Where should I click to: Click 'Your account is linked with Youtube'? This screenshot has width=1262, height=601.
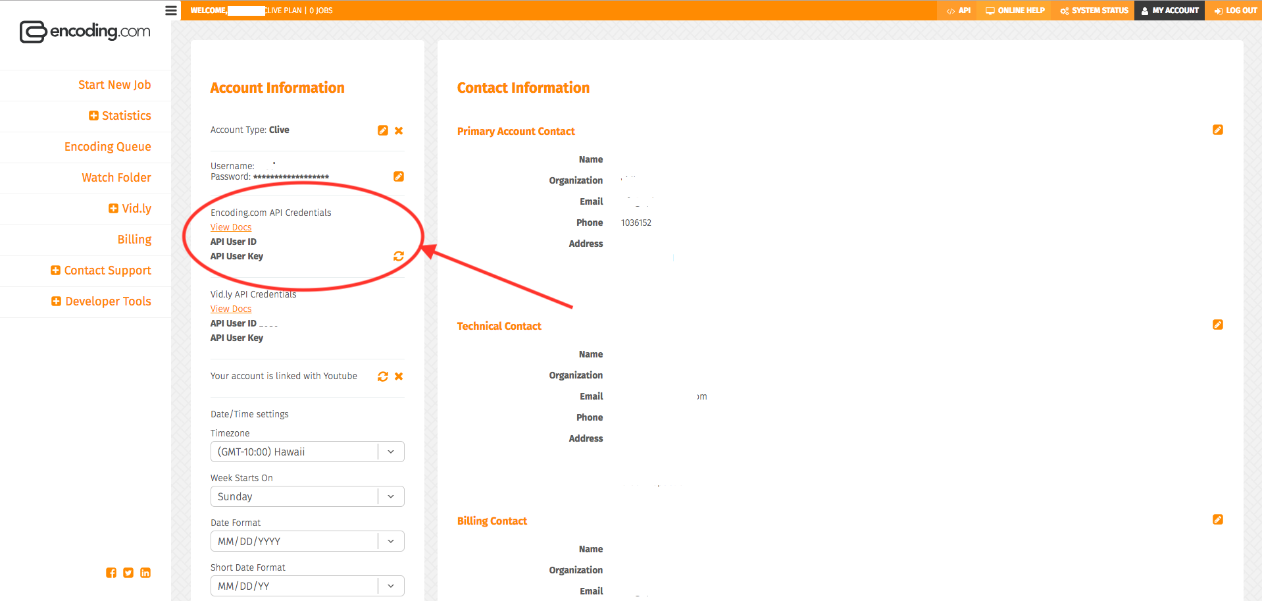pyautogui.click(x=284, y=376)
